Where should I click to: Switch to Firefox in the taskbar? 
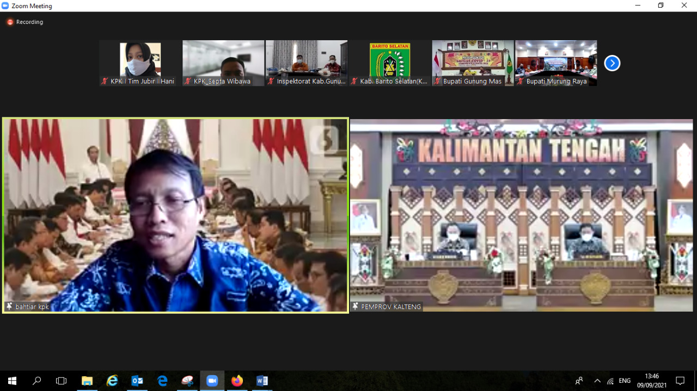237,381
